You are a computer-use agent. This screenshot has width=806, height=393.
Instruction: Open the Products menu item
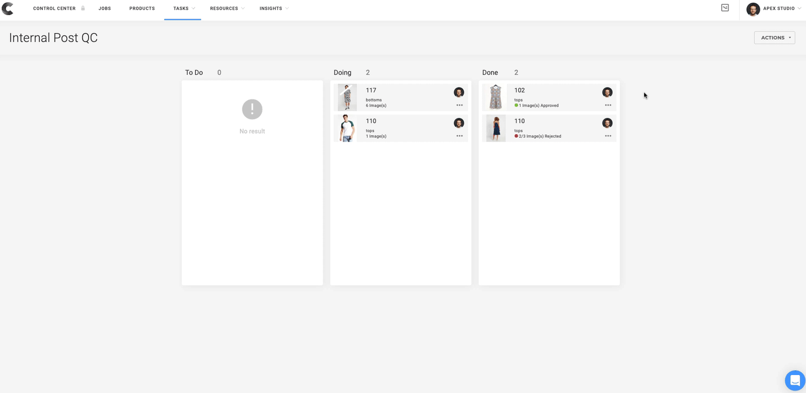coord(142,8)
